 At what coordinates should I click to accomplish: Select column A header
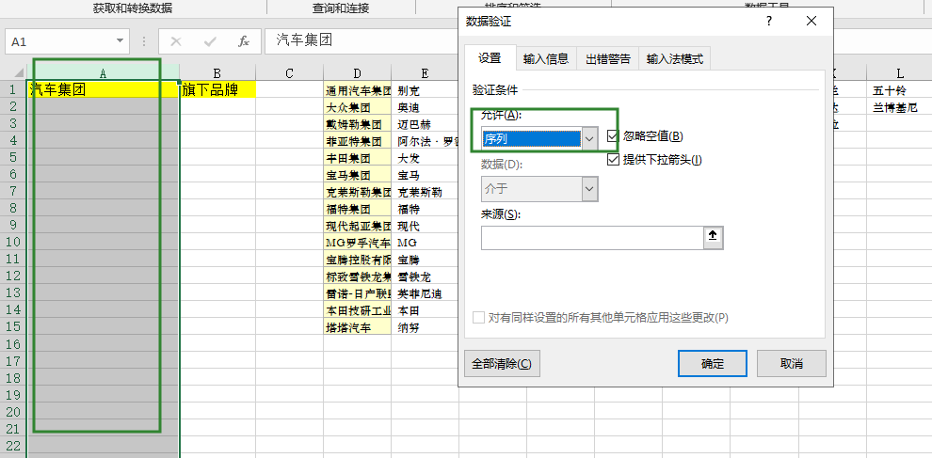click(104, 73)
